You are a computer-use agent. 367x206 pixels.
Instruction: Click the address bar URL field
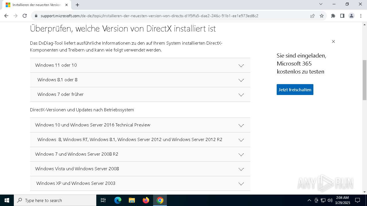pos(149,16)
